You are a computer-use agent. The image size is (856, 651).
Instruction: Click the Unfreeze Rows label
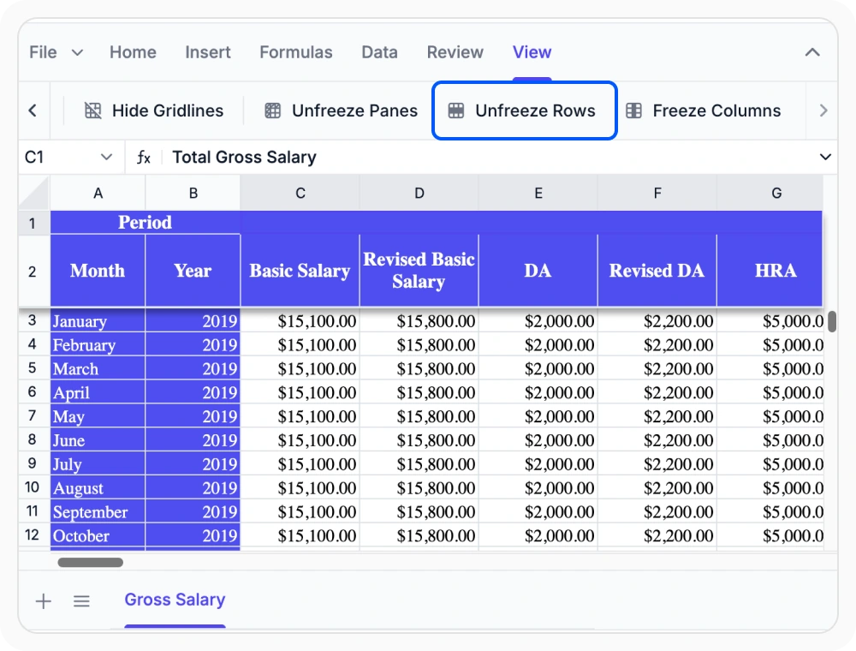(x=535, y=110)
